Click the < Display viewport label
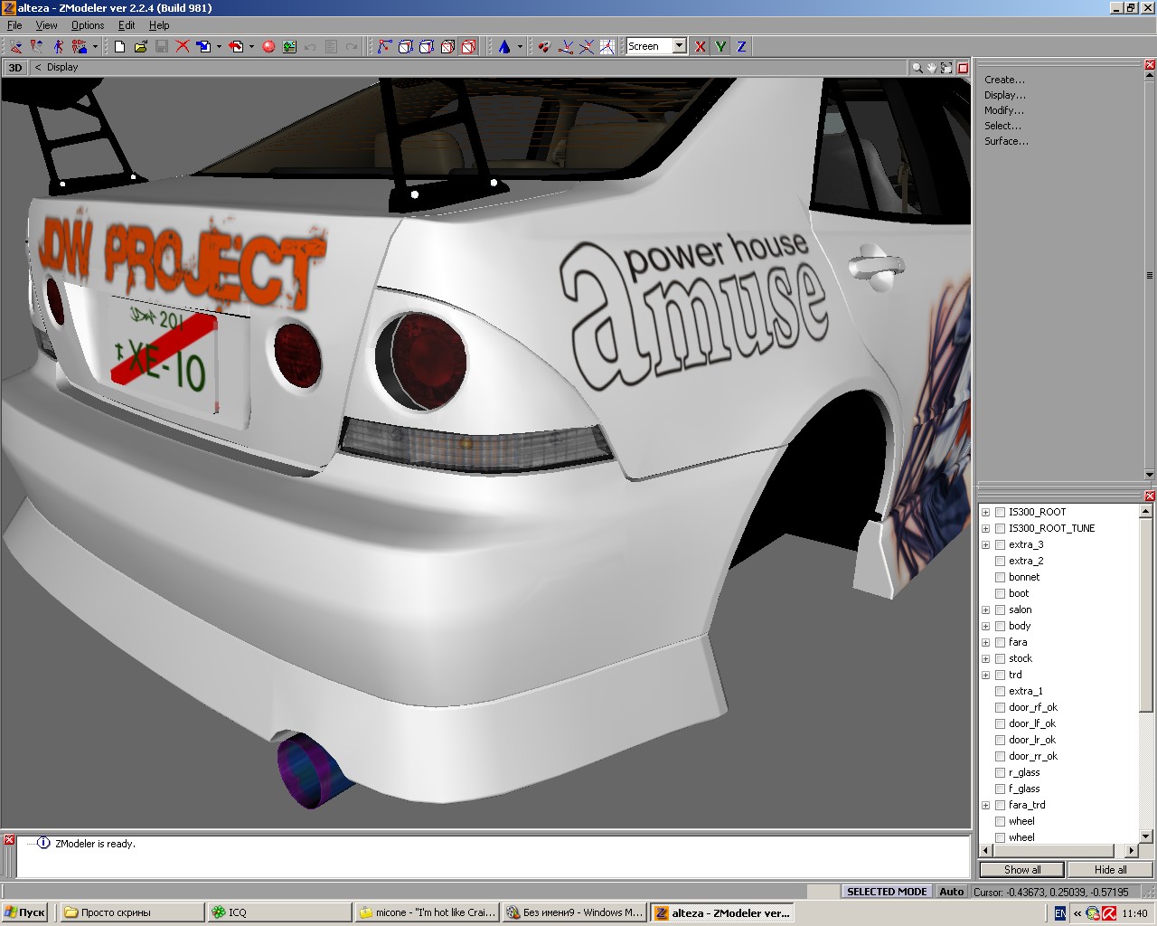Viewport: 1157px width, 926px height. click(57, 68)
